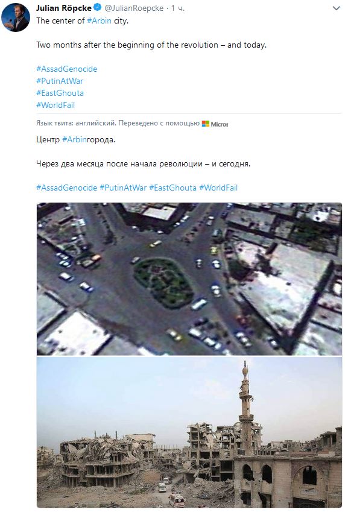The image size is (345, 512).
Task: Open the #WorldFail hashtag in the original tweet
Action: (x=55, y=105)
